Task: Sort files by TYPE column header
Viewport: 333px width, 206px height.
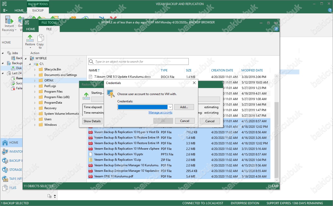Action: pos(164,70)
